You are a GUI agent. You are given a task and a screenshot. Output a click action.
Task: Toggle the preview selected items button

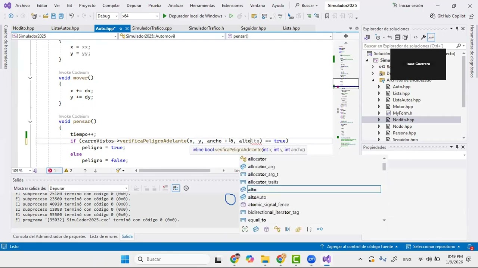(x=431, y=37)
